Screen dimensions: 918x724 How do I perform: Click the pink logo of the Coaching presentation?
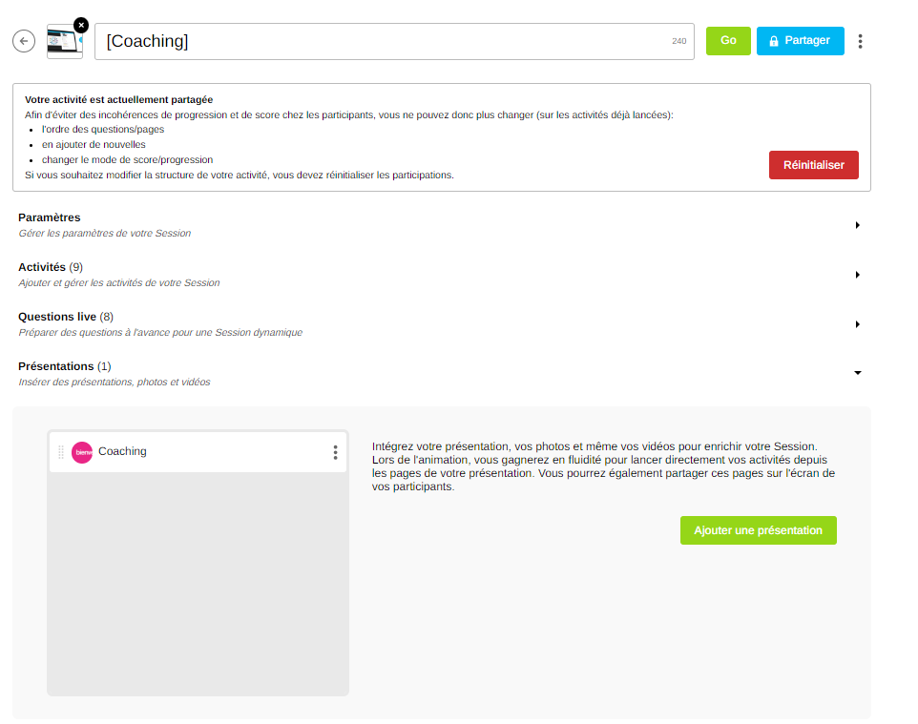pyautogui.click(x=82, y=452)
